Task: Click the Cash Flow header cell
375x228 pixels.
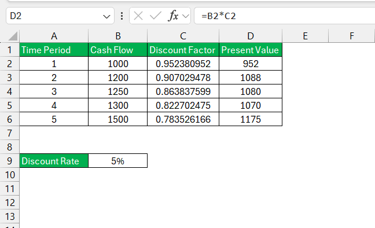Action: [x=118, y=50]
